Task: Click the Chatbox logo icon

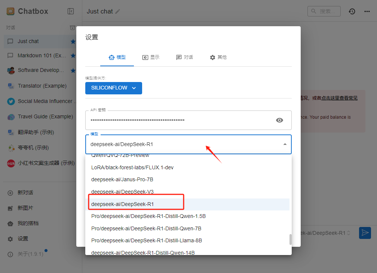Action: pyautogui.click(x=10, y=11)
